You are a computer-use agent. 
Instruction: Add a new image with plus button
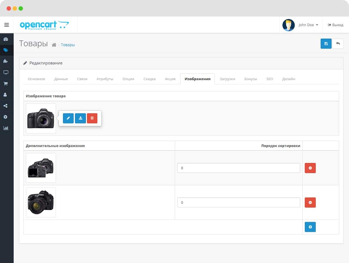point(310,227)
